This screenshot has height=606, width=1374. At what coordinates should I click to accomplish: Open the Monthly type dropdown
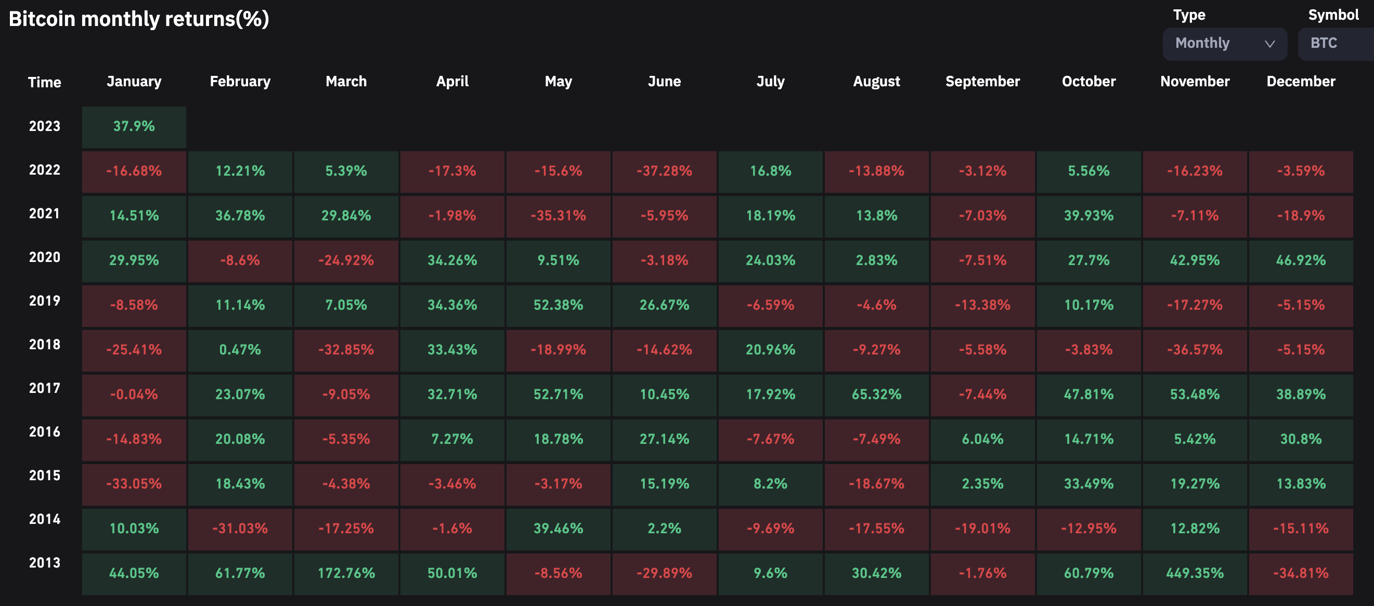coord(1224,44)
